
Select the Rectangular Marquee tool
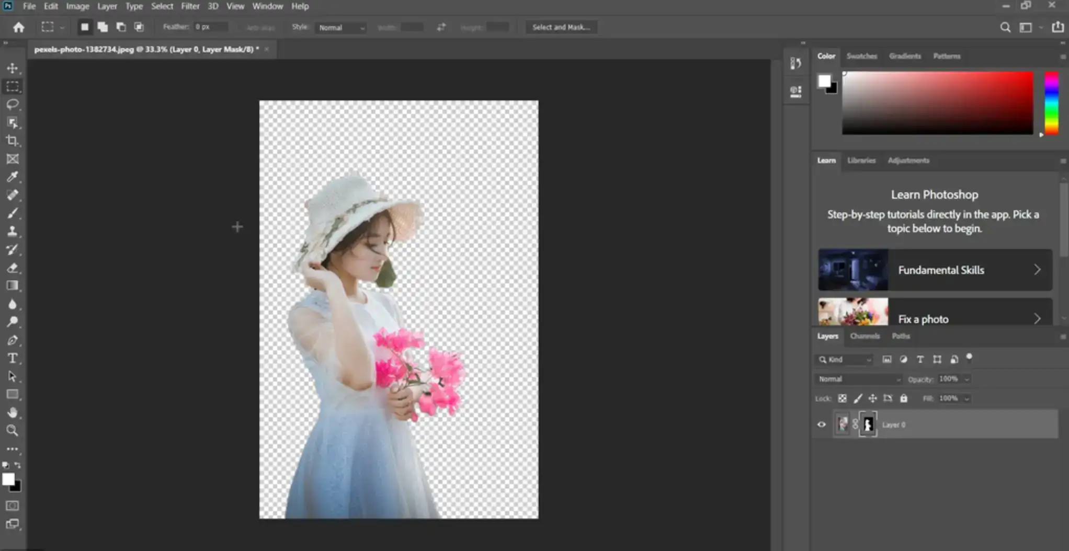[13, 86]
